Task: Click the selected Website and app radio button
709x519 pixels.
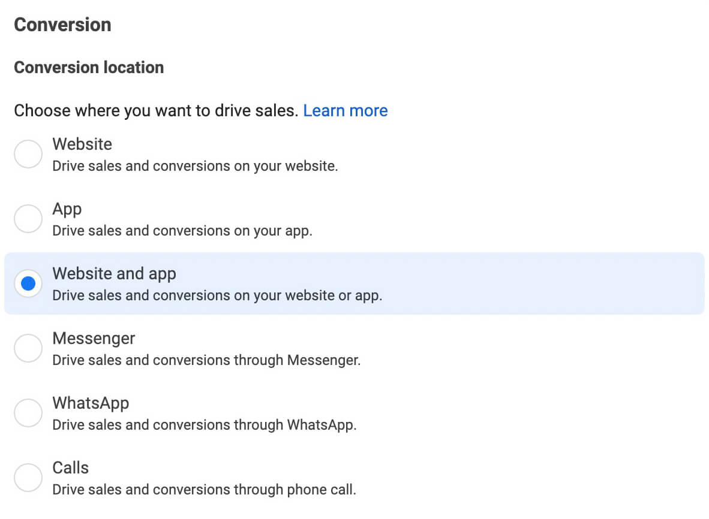Action: tap(28, 284)
